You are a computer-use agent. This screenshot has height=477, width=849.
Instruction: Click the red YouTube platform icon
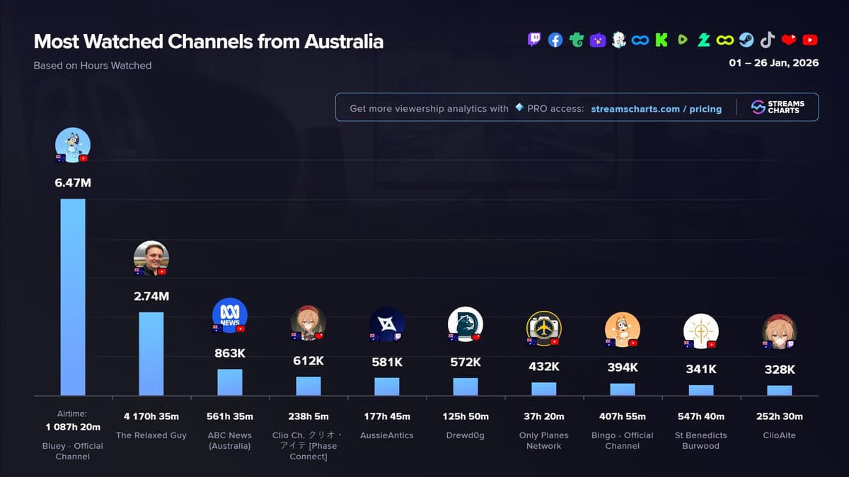click(x=810, y=40)
